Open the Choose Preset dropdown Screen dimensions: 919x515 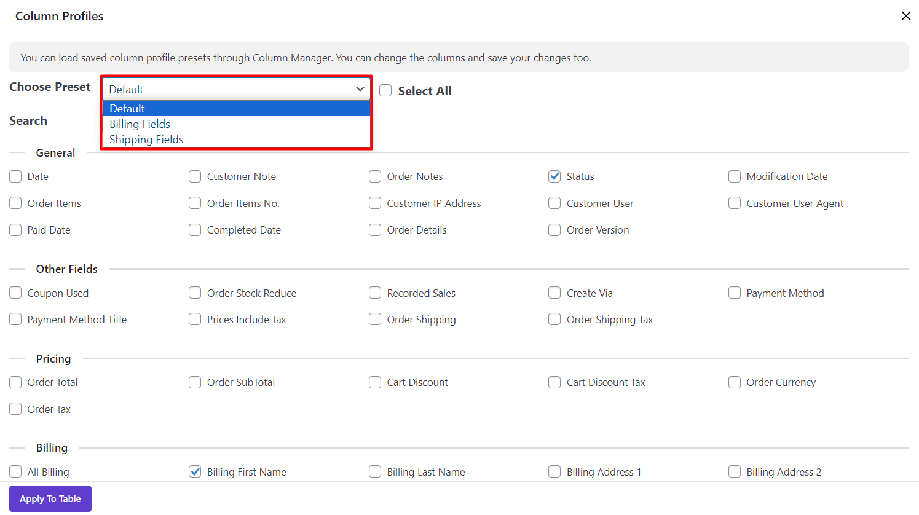pyautogui.click(x=236, y=89)
